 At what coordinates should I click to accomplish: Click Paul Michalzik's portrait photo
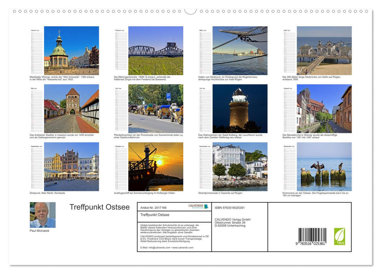[42, 215]
